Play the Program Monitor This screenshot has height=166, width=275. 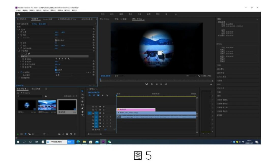tap(161, 84)
